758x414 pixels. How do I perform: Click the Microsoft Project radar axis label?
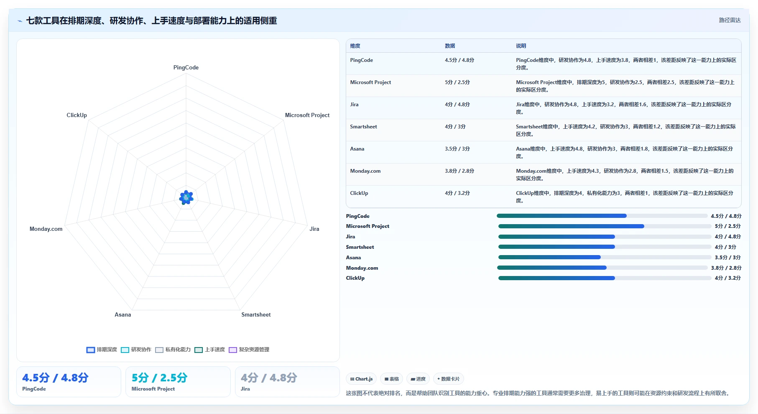pos(307,115)
